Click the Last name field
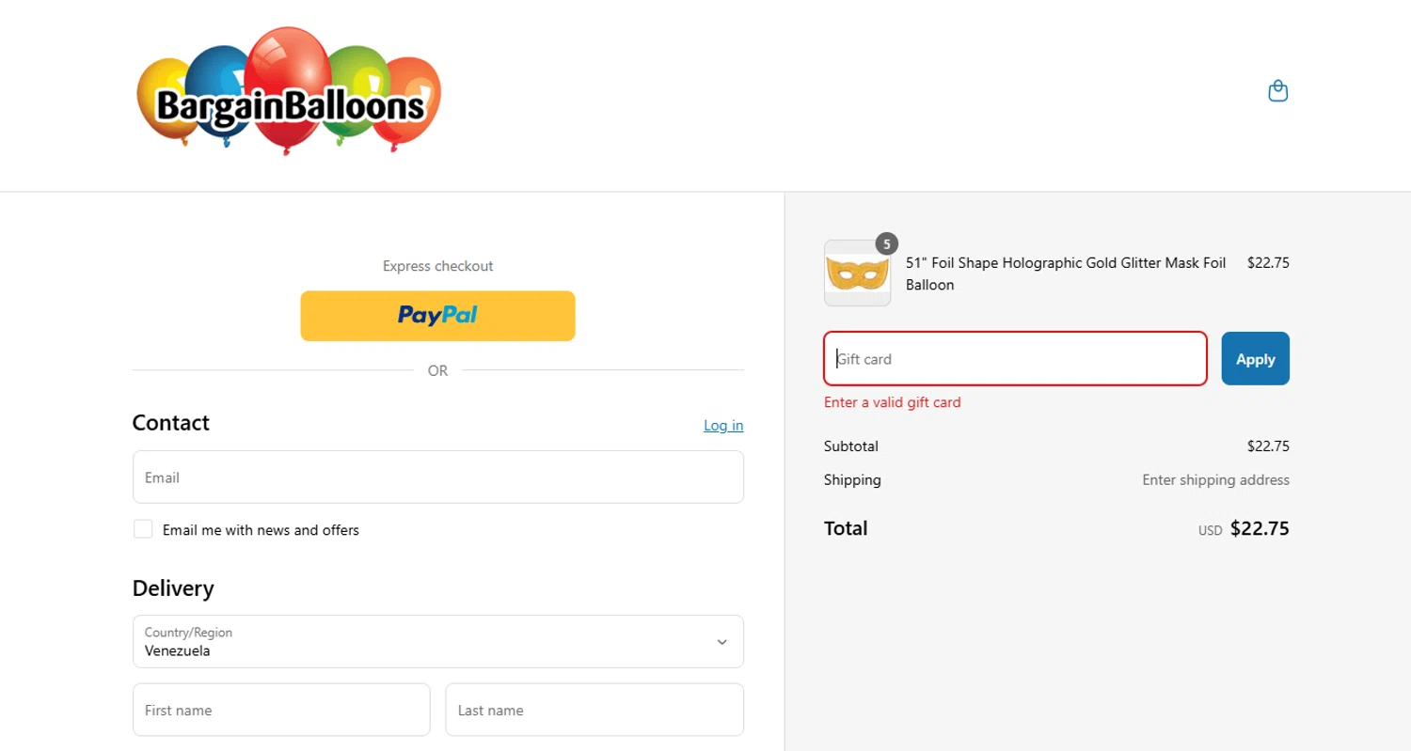The image size is (1411, 751). tap(595, 710)
